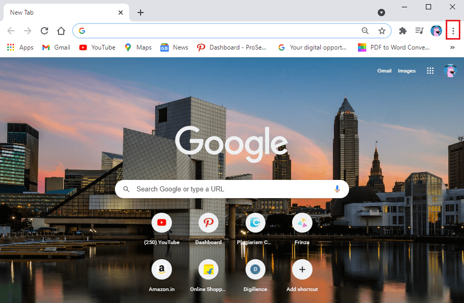Click the Google logo on the page
The image size is (464, 303).
tap(231, 144)
